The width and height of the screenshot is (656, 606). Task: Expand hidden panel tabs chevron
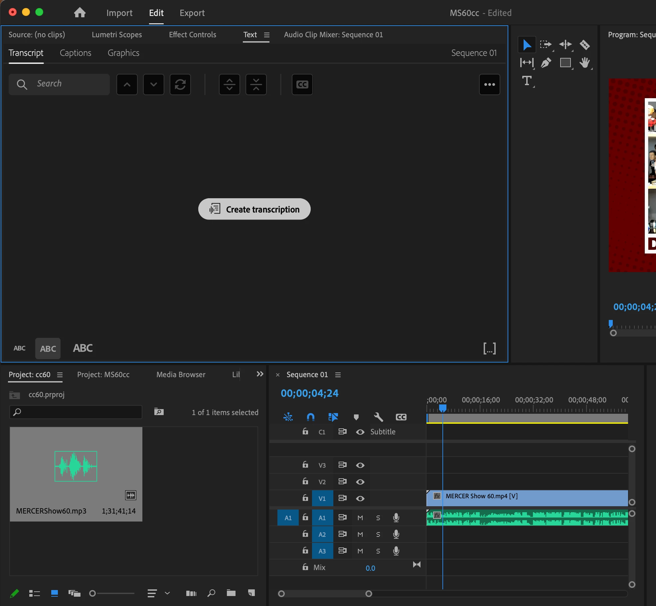(260, 374)
